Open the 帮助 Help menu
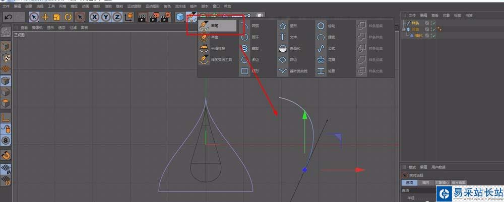Image resolution: width=504 pixels, height=202 pixels. point(227,6)
